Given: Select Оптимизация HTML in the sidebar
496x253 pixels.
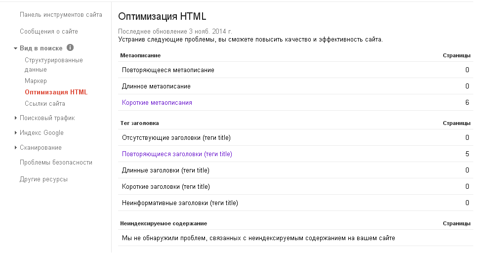Looking at the screenshot, I should pyautogui.click(x=56, y=92).
